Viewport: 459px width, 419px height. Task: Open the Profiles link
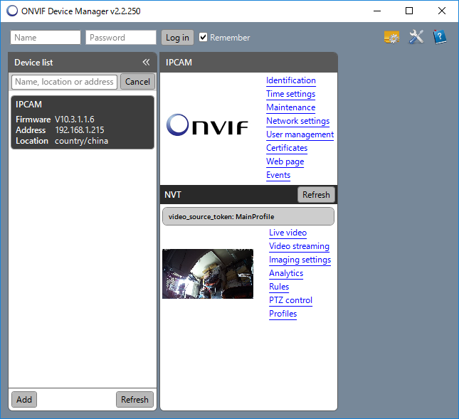(283, 314)
